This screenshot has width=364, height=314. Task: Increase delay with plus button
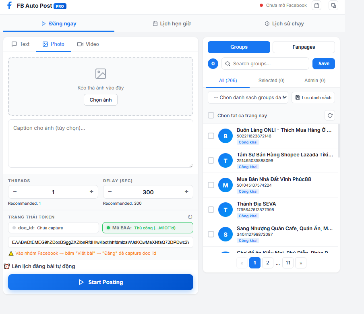point(186,192)
